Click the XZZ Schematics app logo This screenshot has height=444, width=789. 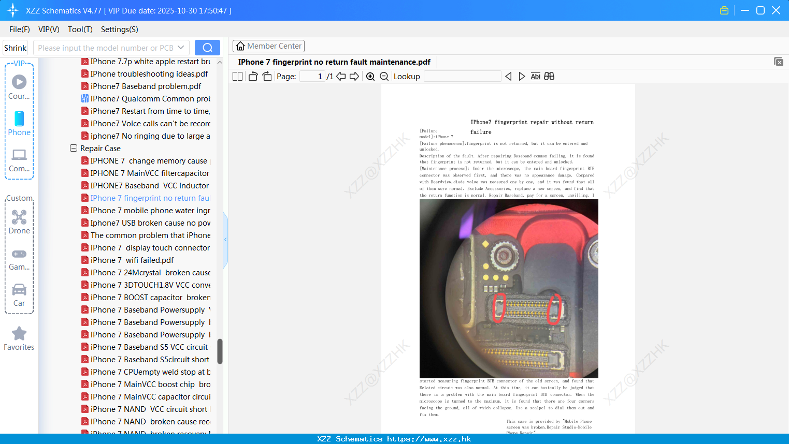13,10
